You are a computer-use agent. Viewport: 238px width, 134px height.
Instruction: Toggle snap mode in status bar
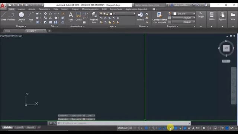[135, 128]
